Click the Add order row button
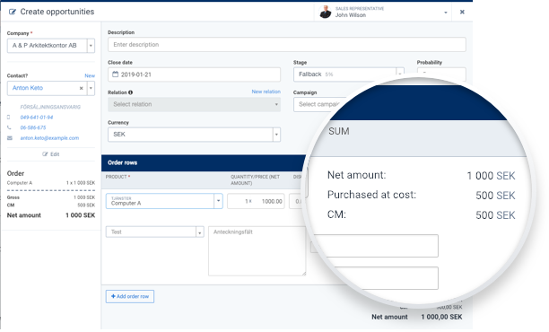This screenshot has height=332, width=549. (x=130, y=296)
